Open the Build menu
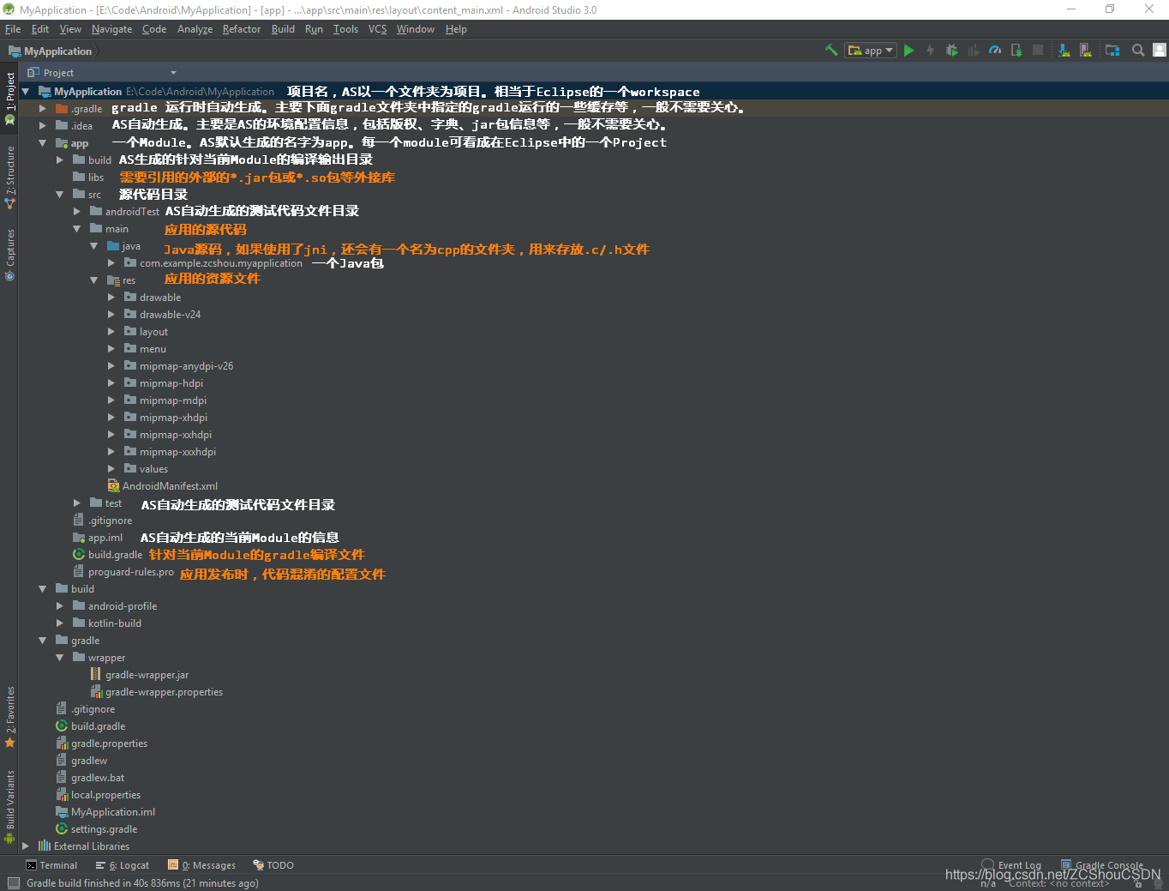The image size is (1169, 891). click(x=283, y=29)
